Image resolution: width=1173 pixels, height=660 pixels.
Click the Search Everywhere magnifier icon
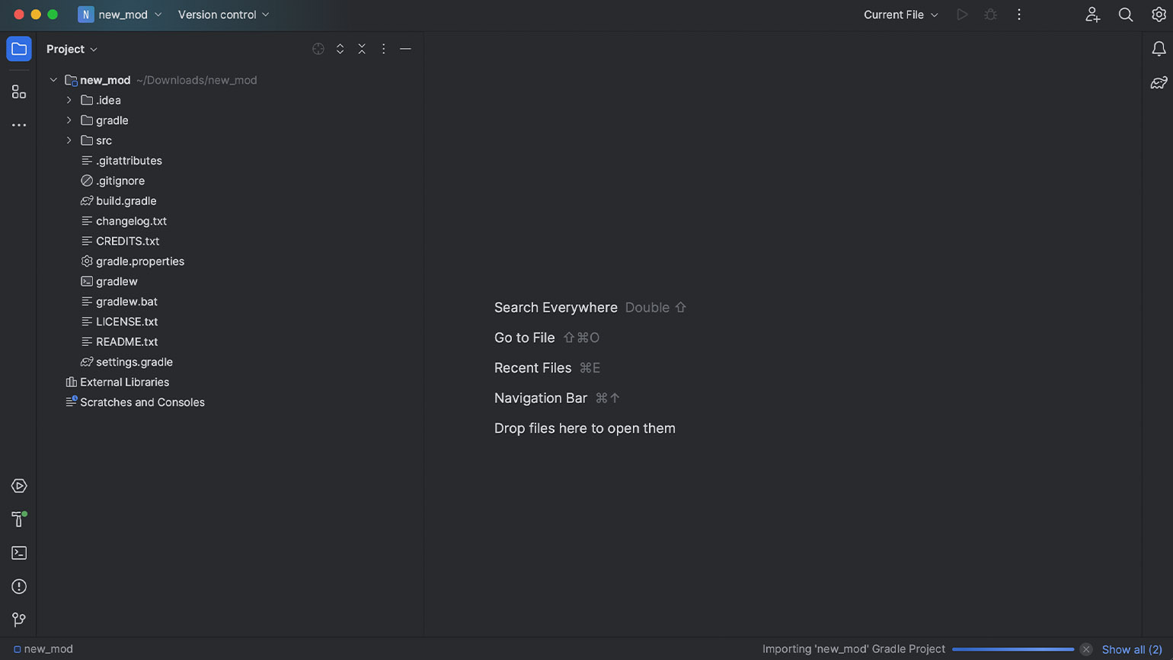click(1125, 14)
